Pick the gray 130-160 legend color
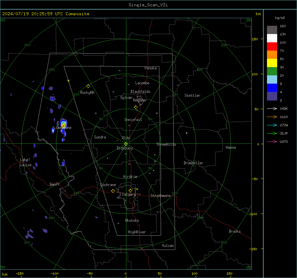Image resolution: width=297 pixels, height=278 pixels. [272, 30]
